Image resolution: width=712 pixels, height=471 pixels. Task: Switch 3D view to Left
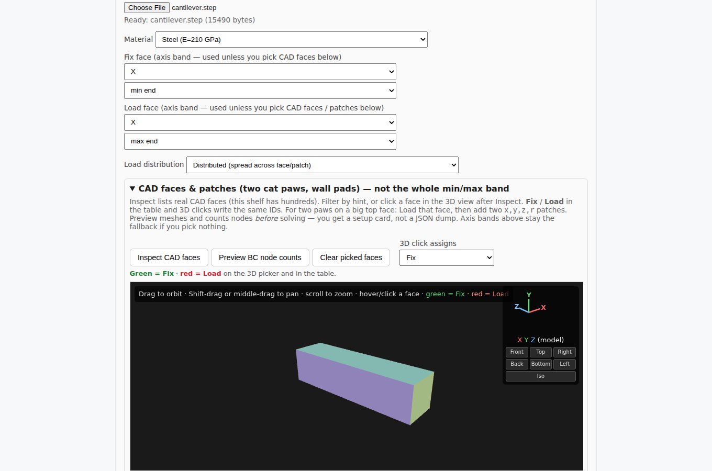tap(564, 364)
